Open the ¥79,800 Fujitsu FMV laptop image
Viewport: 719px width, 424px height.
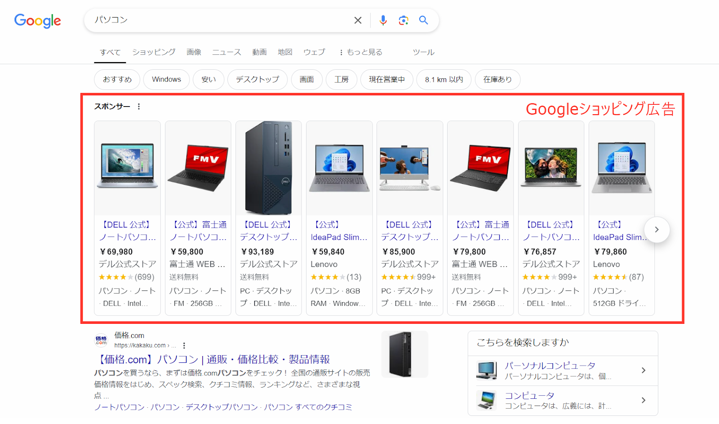tap(480, 168)
